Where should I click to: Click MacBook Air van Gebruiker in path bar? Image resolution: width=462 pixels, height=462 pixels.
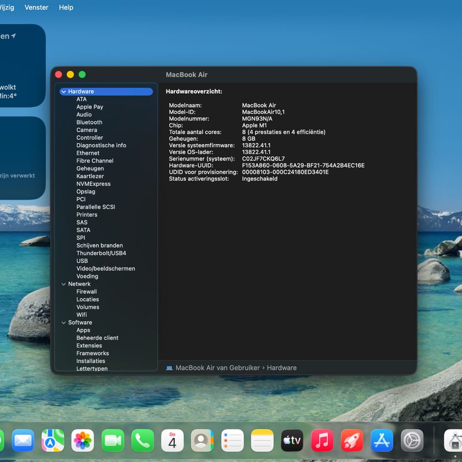pyautogui.click(x=217, y=368)
